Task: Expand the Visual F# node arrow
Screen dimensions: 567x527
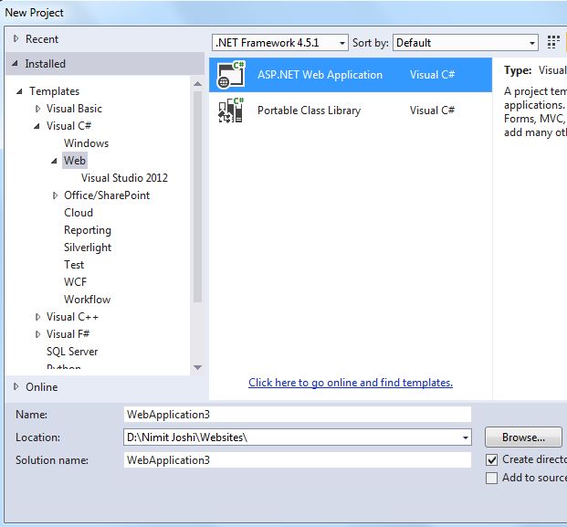Action: tap(37, 334)
